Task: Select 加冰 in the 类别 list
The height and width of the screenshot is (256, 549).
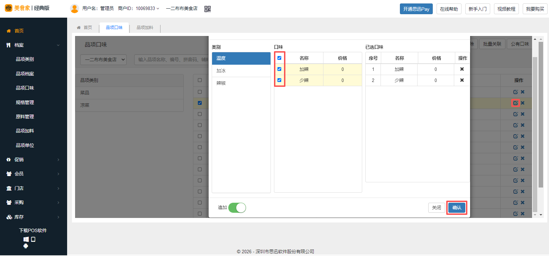Action: tap(241, 71)
